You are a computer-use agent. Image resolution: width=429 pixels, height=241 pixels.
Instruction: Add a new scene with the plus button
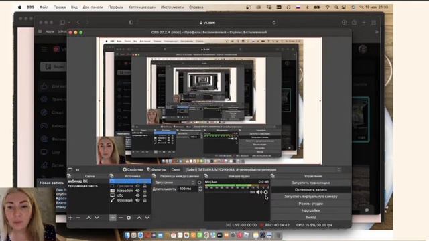(x=70, y=218)
